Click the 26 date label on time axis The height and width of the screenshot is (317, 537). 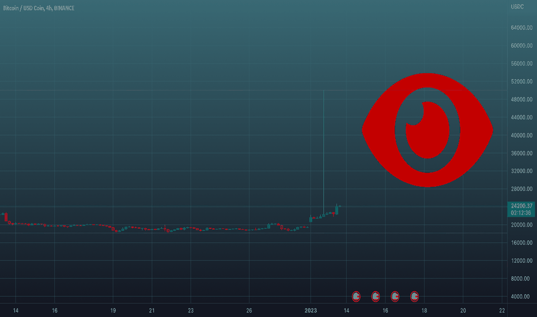[249, 311]
